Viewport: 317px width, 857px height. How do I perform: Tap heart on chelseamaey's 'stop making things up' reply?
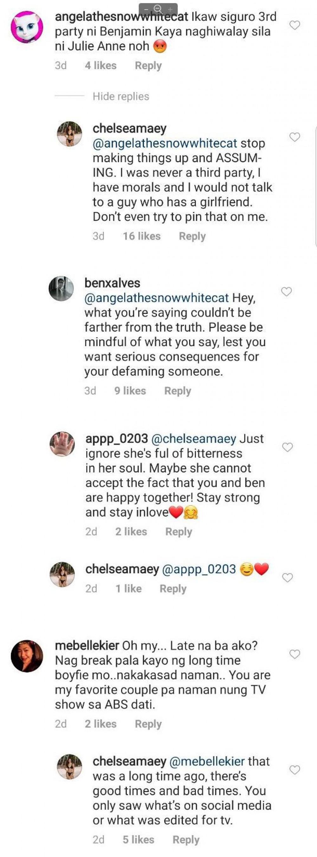pos(295,137)
